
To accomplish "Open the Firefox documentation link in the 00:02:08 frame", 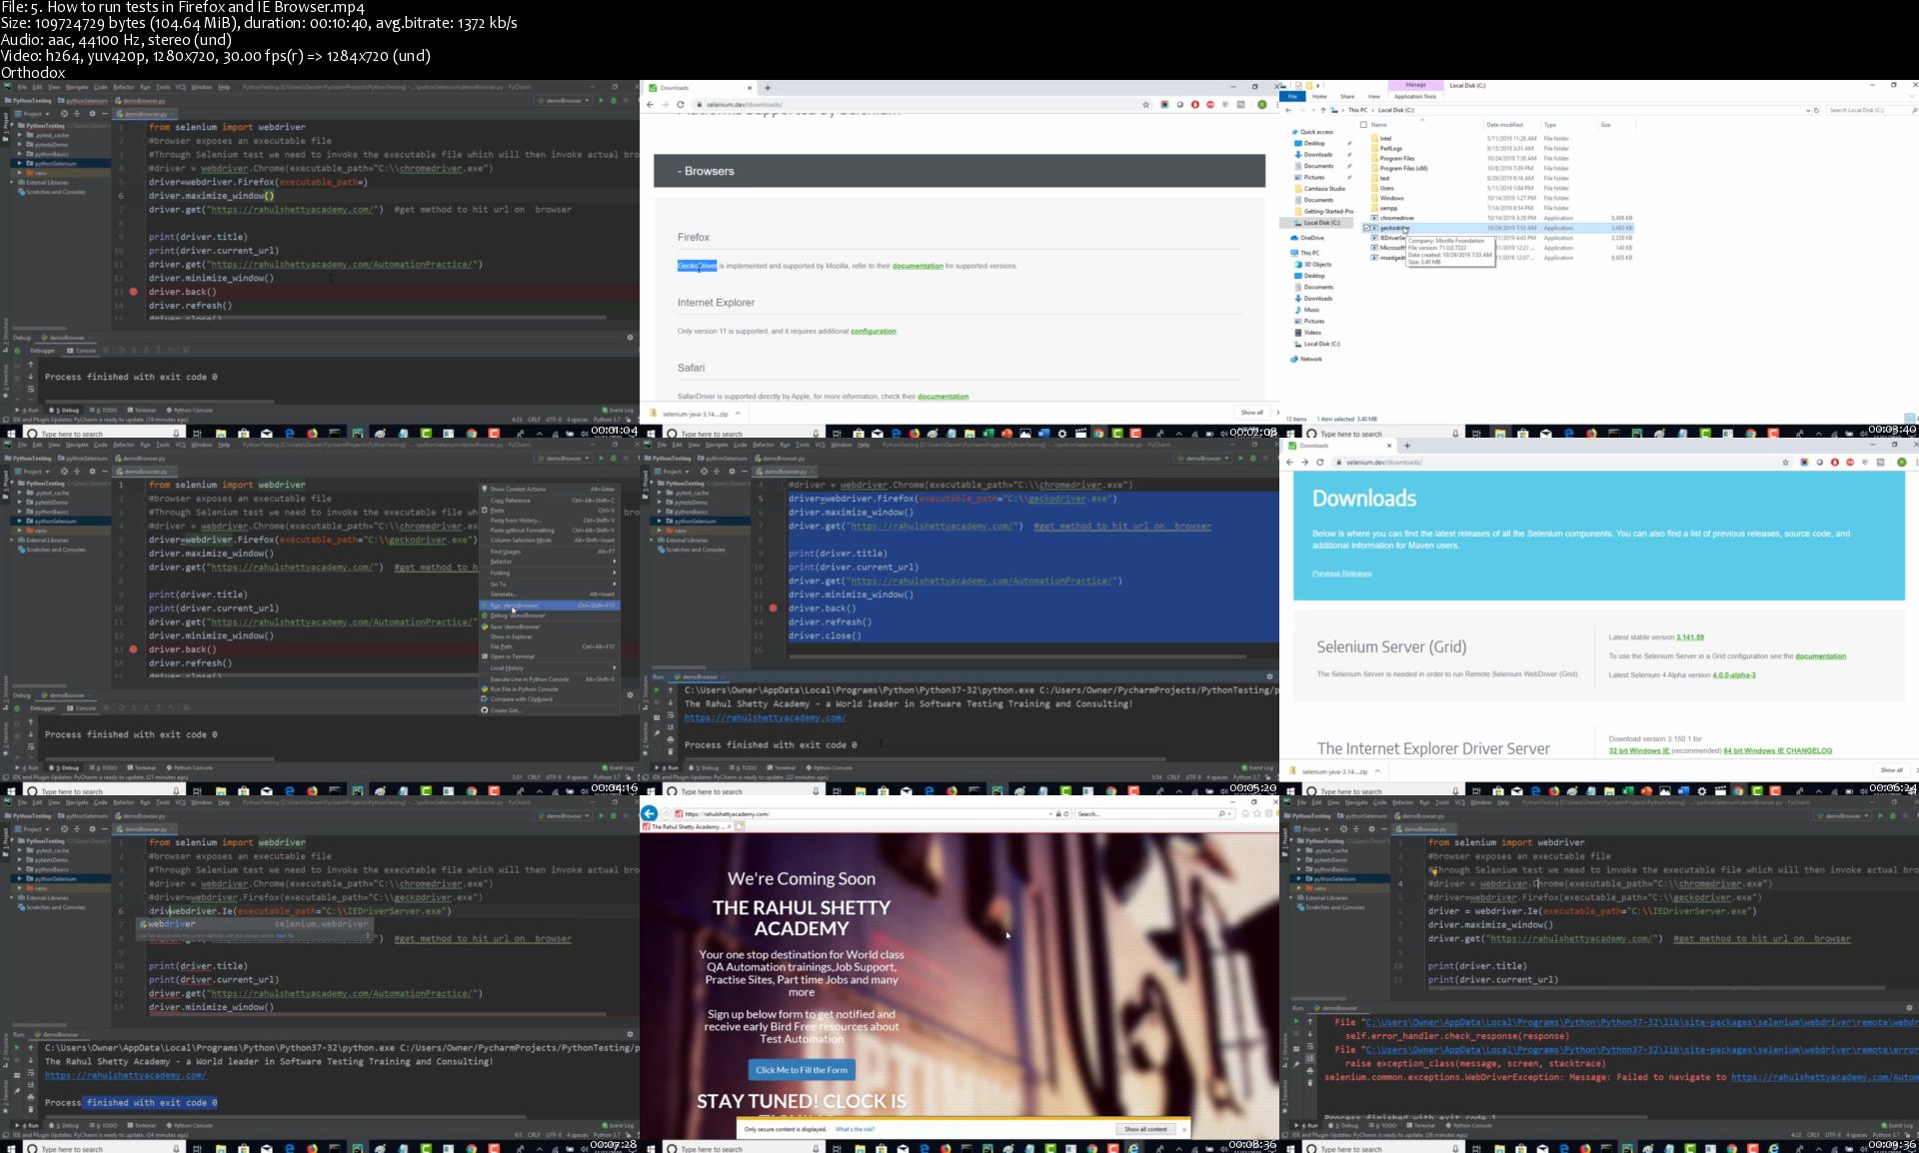I will pos(918,266).
